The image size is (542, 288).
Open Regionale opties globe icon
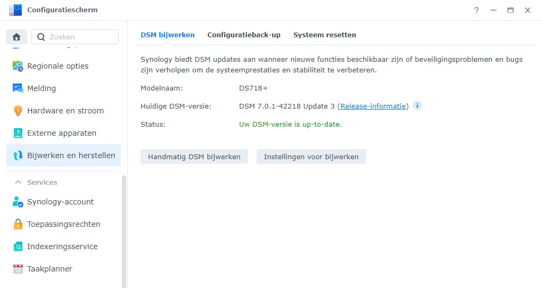pyautogui.click(x=18, y=66)
